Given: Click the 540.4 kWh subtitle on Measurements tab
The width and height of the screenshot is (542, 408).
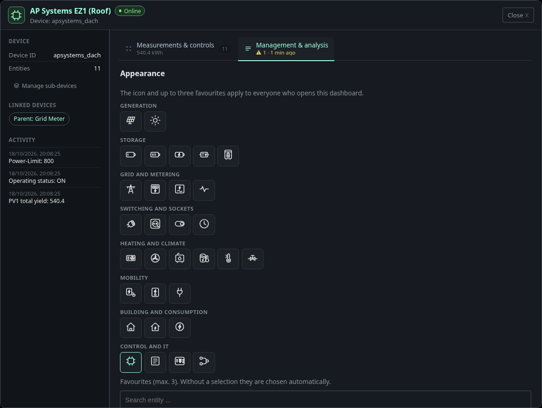Looking at the screenshot, I should (x=149, y=53).
